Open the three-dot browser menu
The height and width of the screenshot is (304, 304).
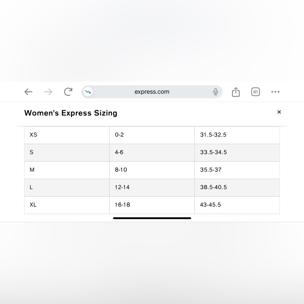pos(275,92)
